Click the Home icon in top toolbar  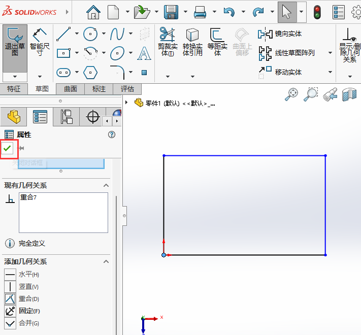(x=93, y=12)
